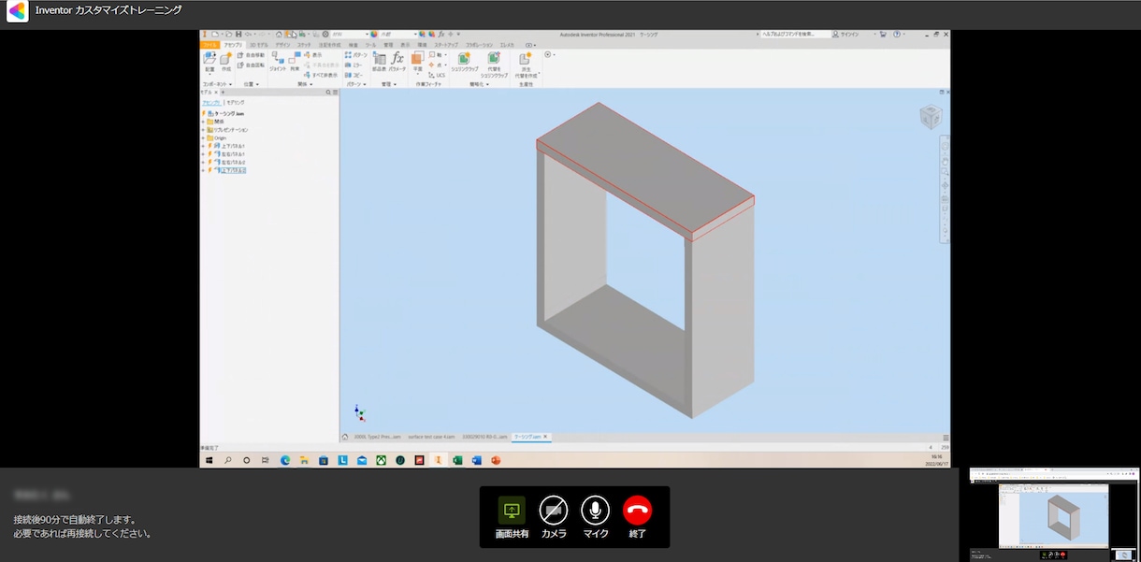This screenshot has height=562, width=1141.
Task: Switch to the 検査 ribbon tab
Action: (x=353, y=44)
